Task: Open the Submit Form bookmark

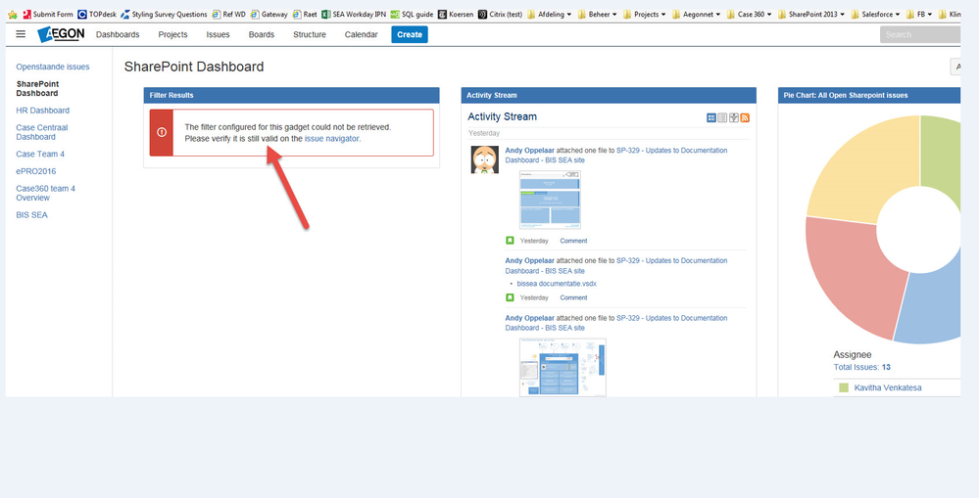Action: point(48,15)
